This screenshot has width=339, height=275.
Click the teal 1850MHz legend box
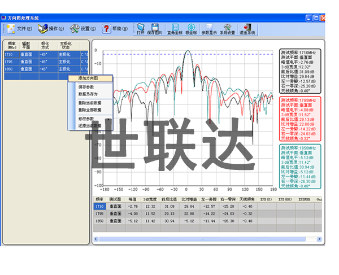[x=300, y=167]
